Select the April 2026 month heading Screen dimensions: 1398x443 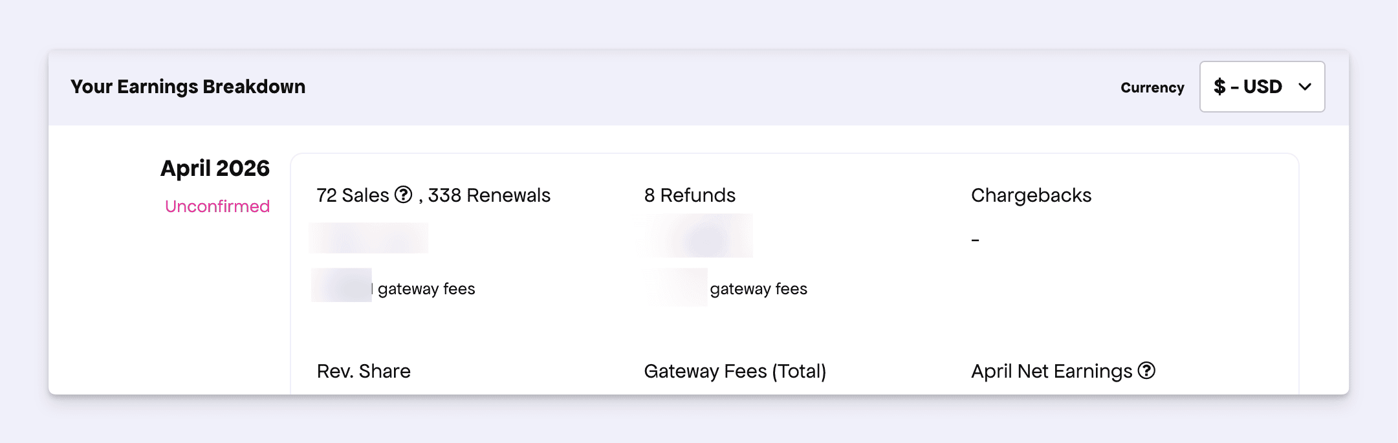[x=215, y=168]
